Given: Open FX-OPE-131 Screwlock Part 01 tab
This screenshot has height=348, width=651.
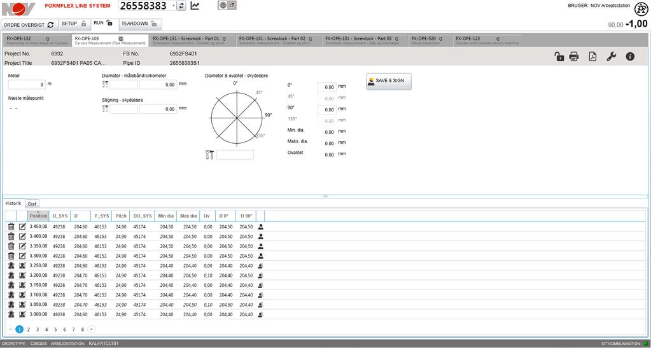Looking at the screenshot, I should [x=192, y=40].
